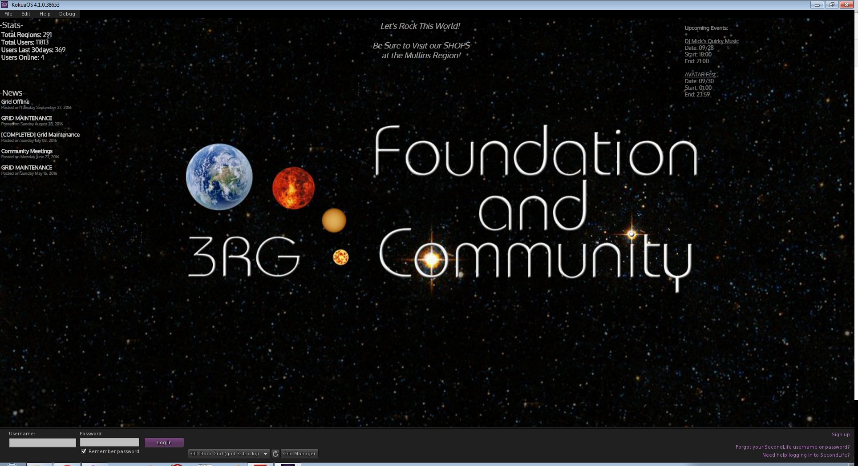858x466 pixels.
Task: Open DJ Mick's Quirky Music event
Action: [x=712, y=41]
